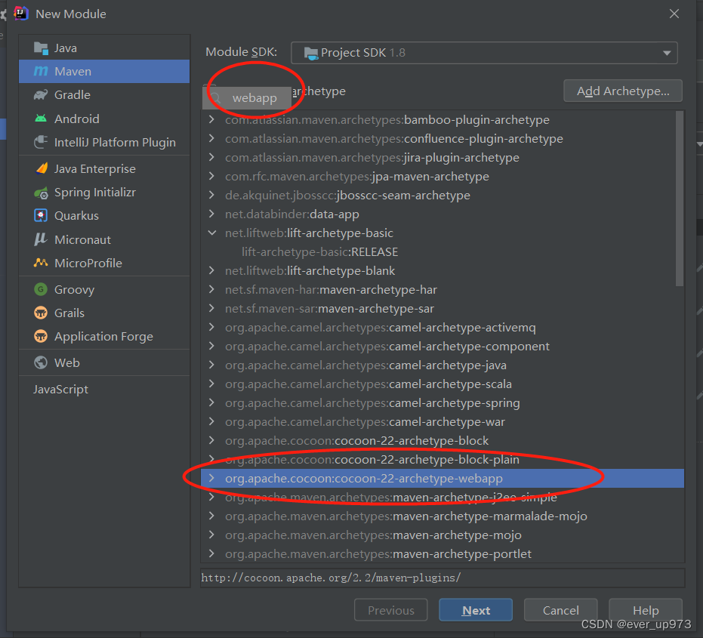703x638 pixels.
Task: Select maven-archetype-marmalade-mojo row
Action: (442, 516)
